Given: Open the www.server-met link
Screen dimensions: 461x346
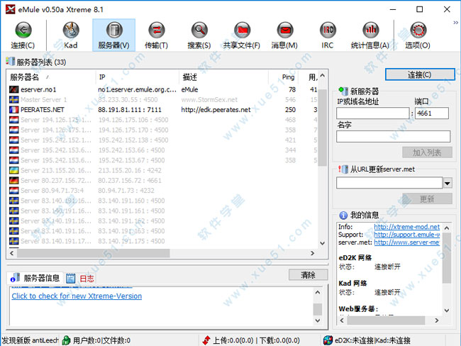Looking at the screenshot, I should 407,242.
